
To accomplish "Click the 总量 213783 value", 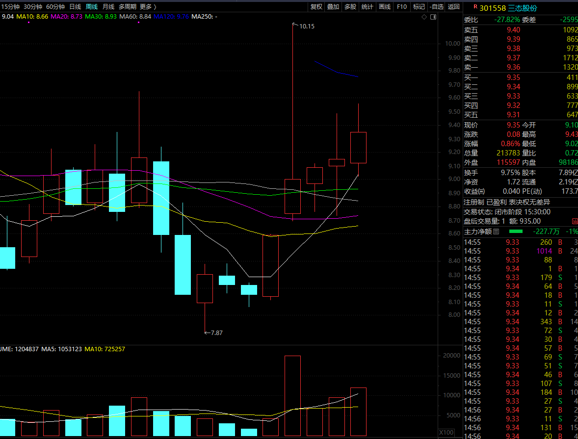I will 508,153.
